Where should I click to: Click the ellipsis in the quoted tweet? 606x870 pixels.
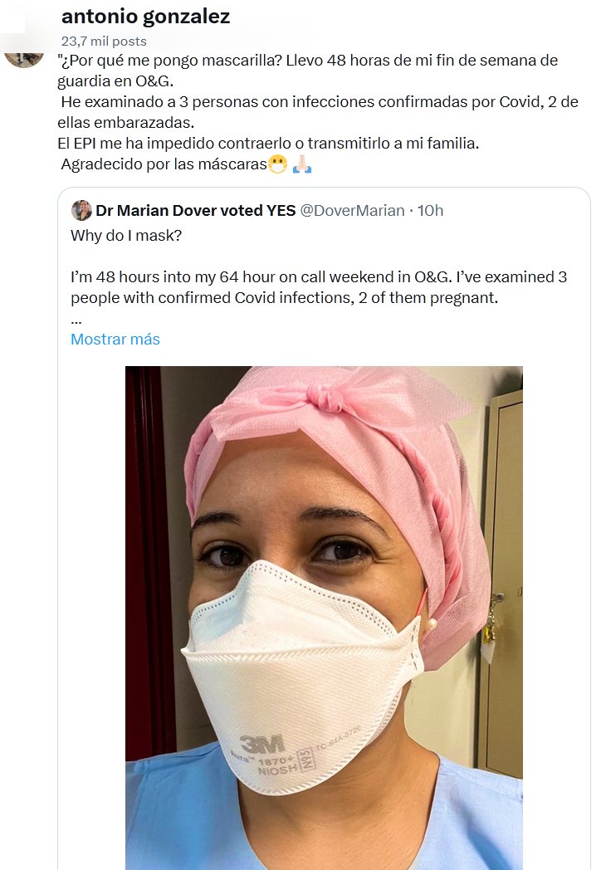(x=76, y=319)
